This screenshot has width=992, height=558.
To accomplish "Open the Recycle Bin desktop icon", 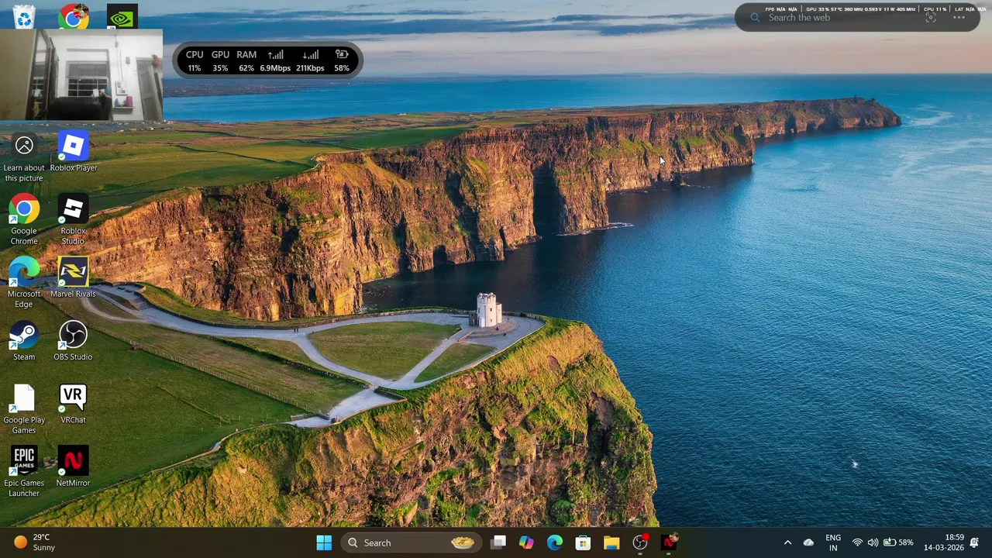I will [24, 16].
